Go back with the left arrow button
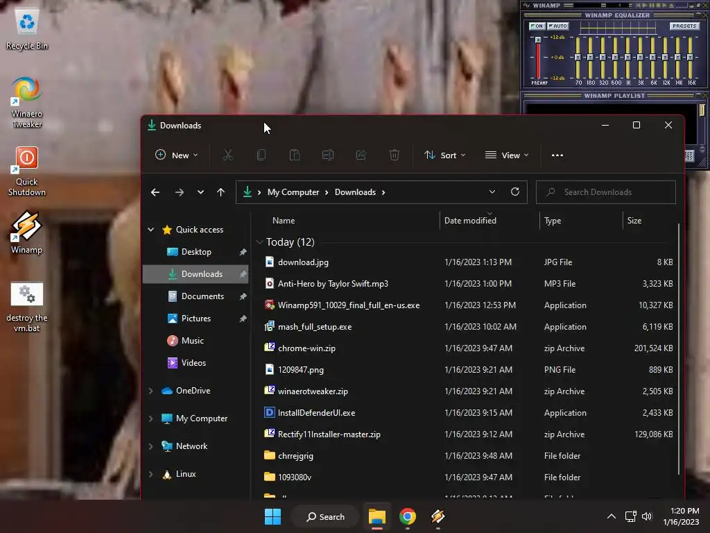This screenshot has width=710, height=533. tap(155, 192)
